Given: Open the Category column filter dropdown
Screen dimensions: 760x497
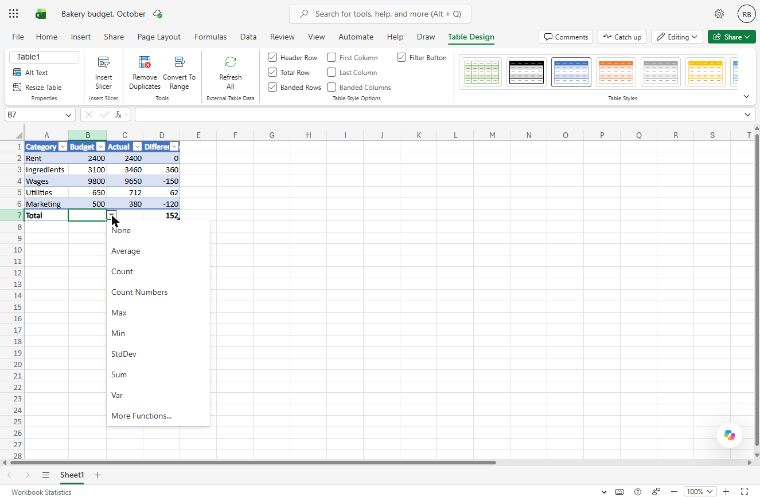Looking at the screenshot, I should coord(63,147).
